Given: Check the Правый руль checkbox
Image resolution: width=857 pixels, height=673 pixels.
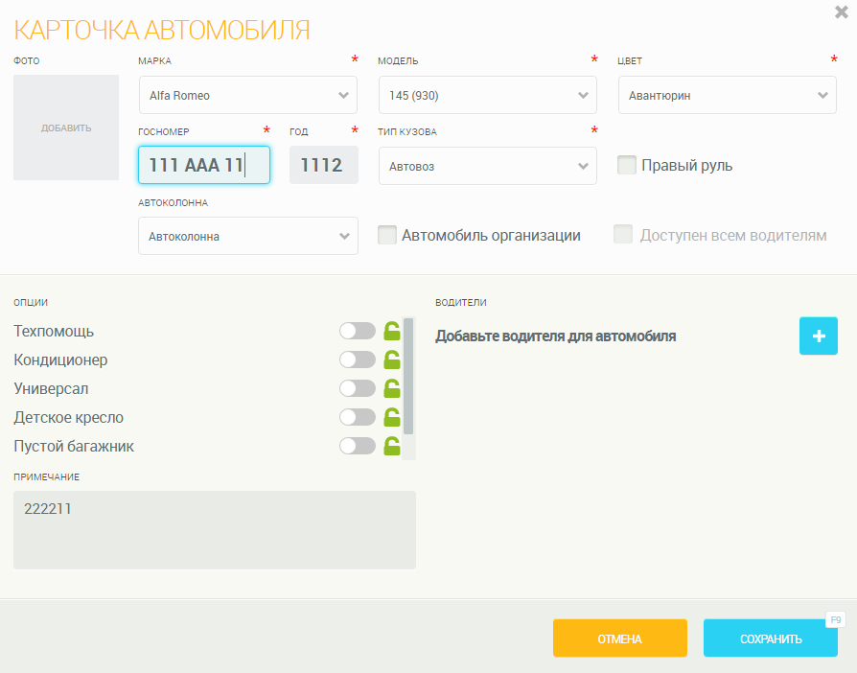Looking at the screenshot, I should pyautogui.click(x=627, y=165).
